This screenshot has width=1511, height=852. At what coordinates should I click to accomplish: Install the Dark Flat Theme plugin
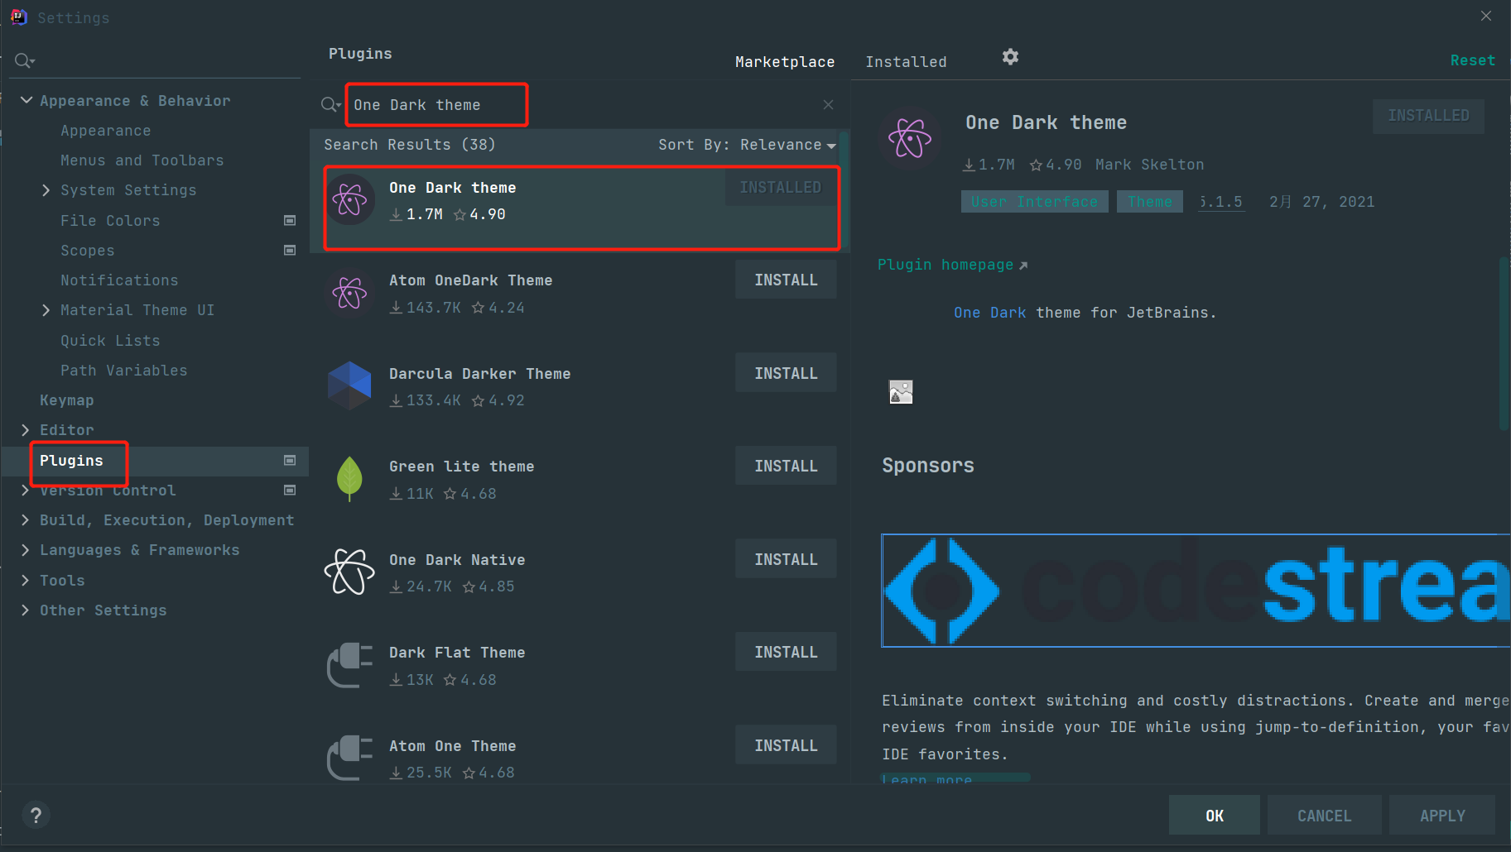tap(786, 653)
